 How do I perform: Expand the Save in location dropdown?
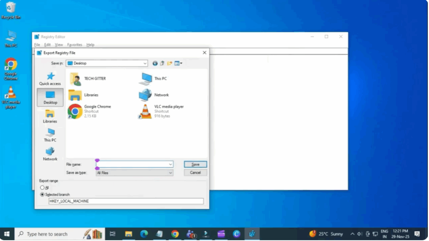tap(145, 63)
